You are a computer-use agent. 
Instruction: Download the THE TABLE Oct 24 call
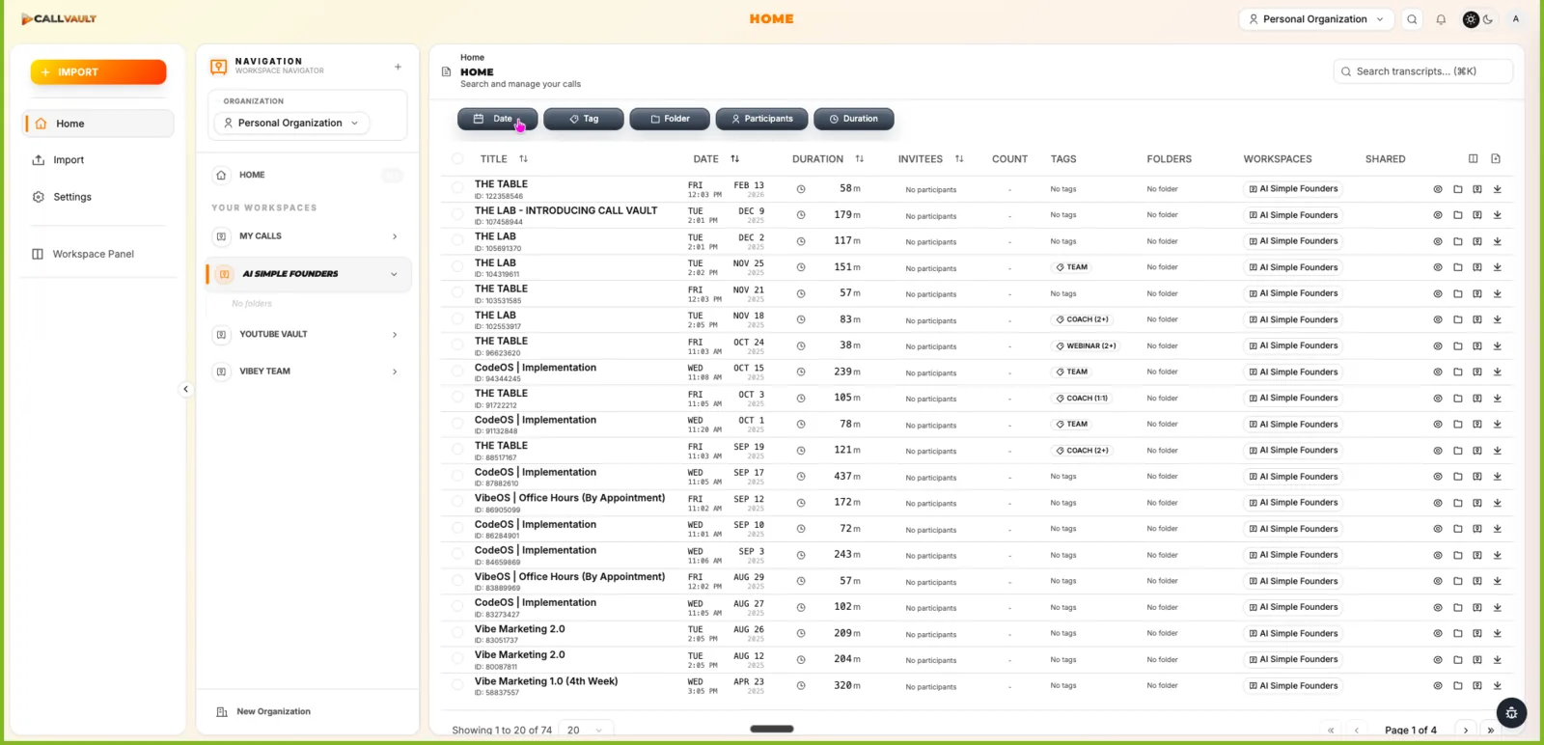[1497, 345]
